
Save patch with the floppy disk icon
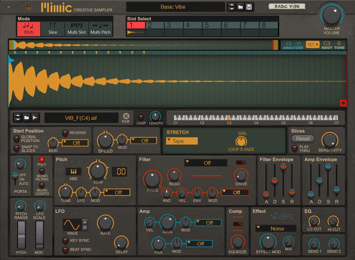[249, 7]
